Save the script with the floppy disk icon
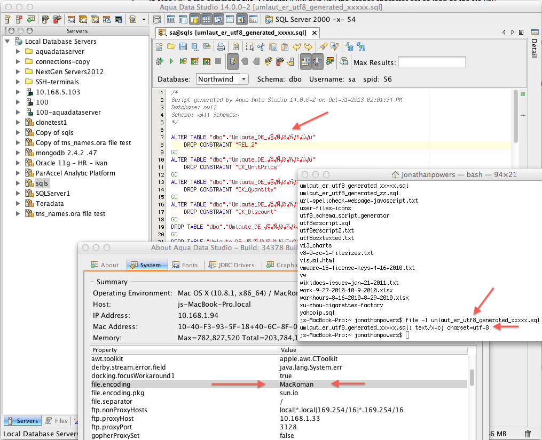Viewport: 542px width, 440px height. (x=183, y=46)
